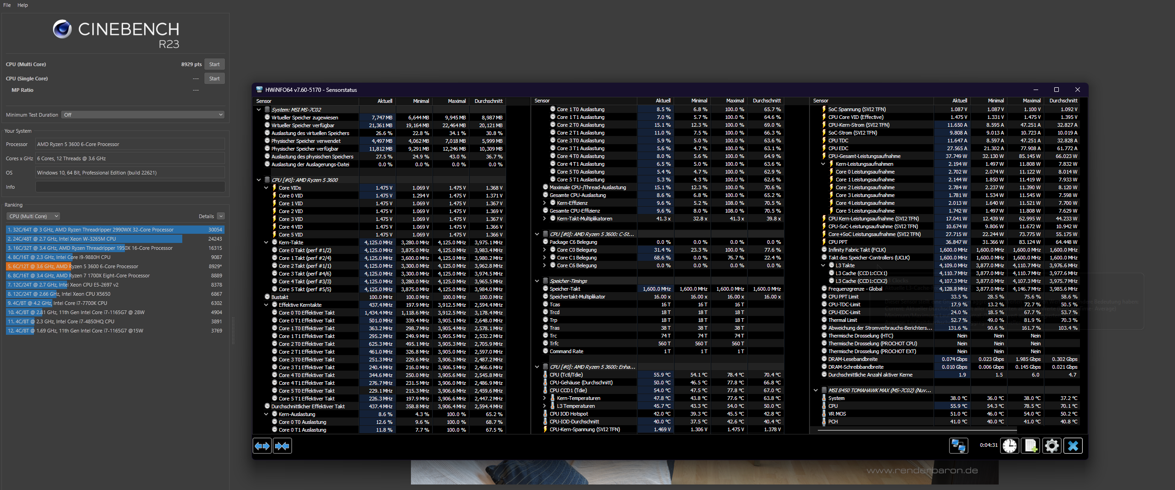Click the shrink columns arrows icon in HWiNFO
This screenshot has height=490, width=1175.
pos(282,445)
